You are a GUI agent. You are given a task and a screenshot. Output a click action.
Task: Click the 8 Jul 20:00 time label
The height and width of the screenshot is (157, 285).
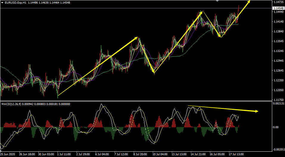coord(140,154)
